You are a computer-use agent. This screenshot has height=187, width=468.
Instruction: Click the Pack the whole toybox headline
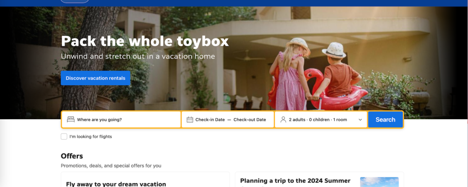pos(145,41)
